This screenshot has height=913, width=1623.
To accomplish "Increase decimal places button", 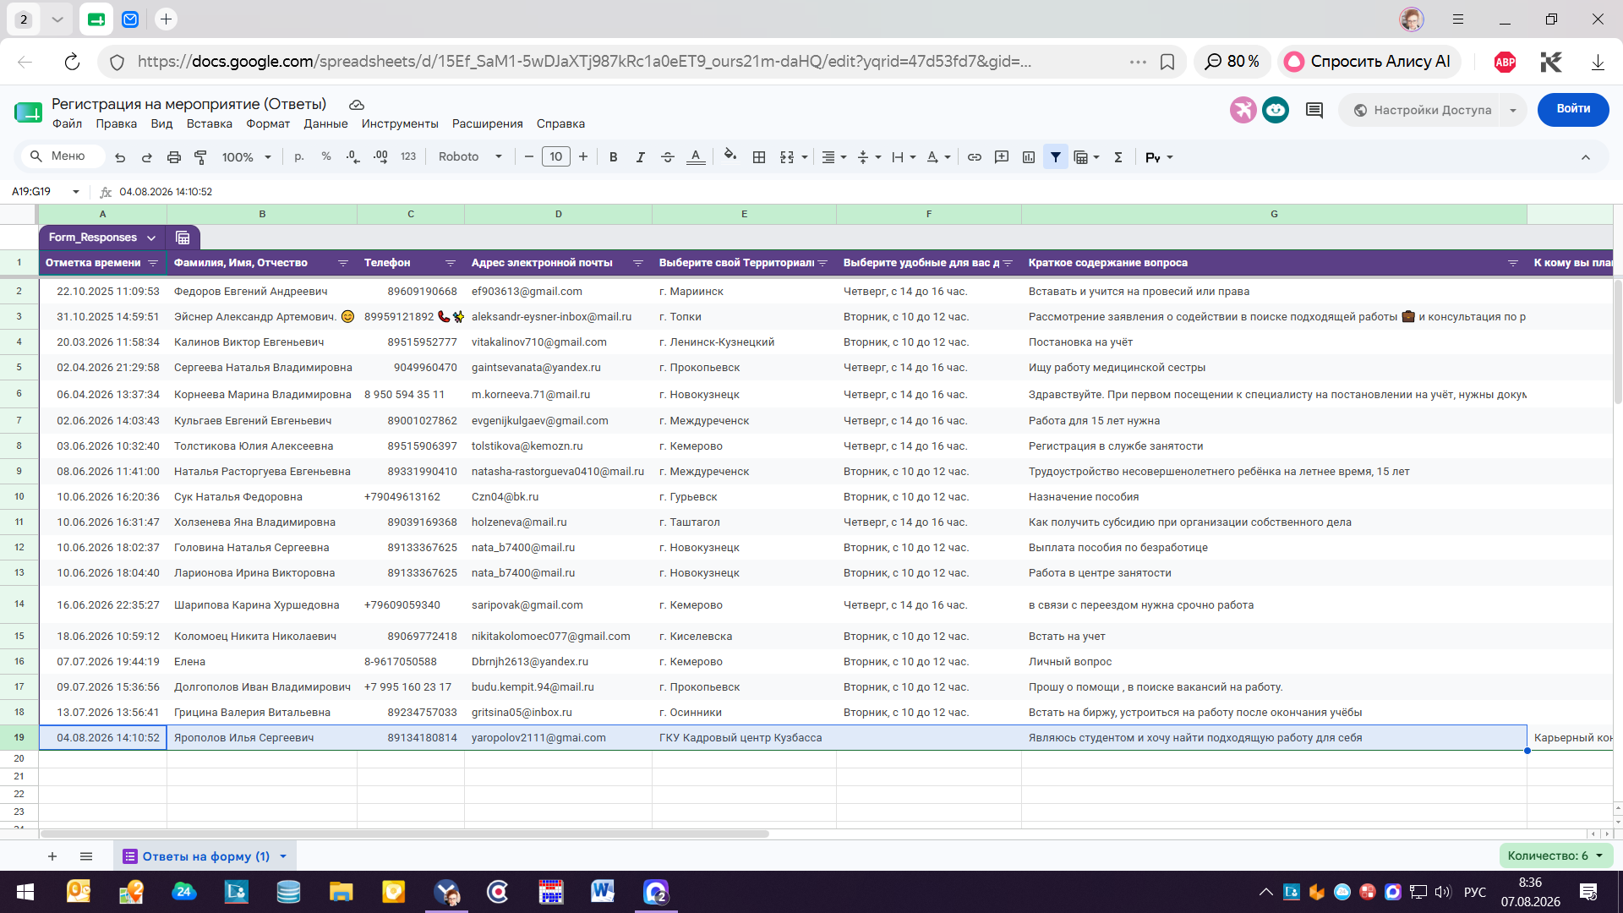I will pyautogui.click(x=380, y=156).
